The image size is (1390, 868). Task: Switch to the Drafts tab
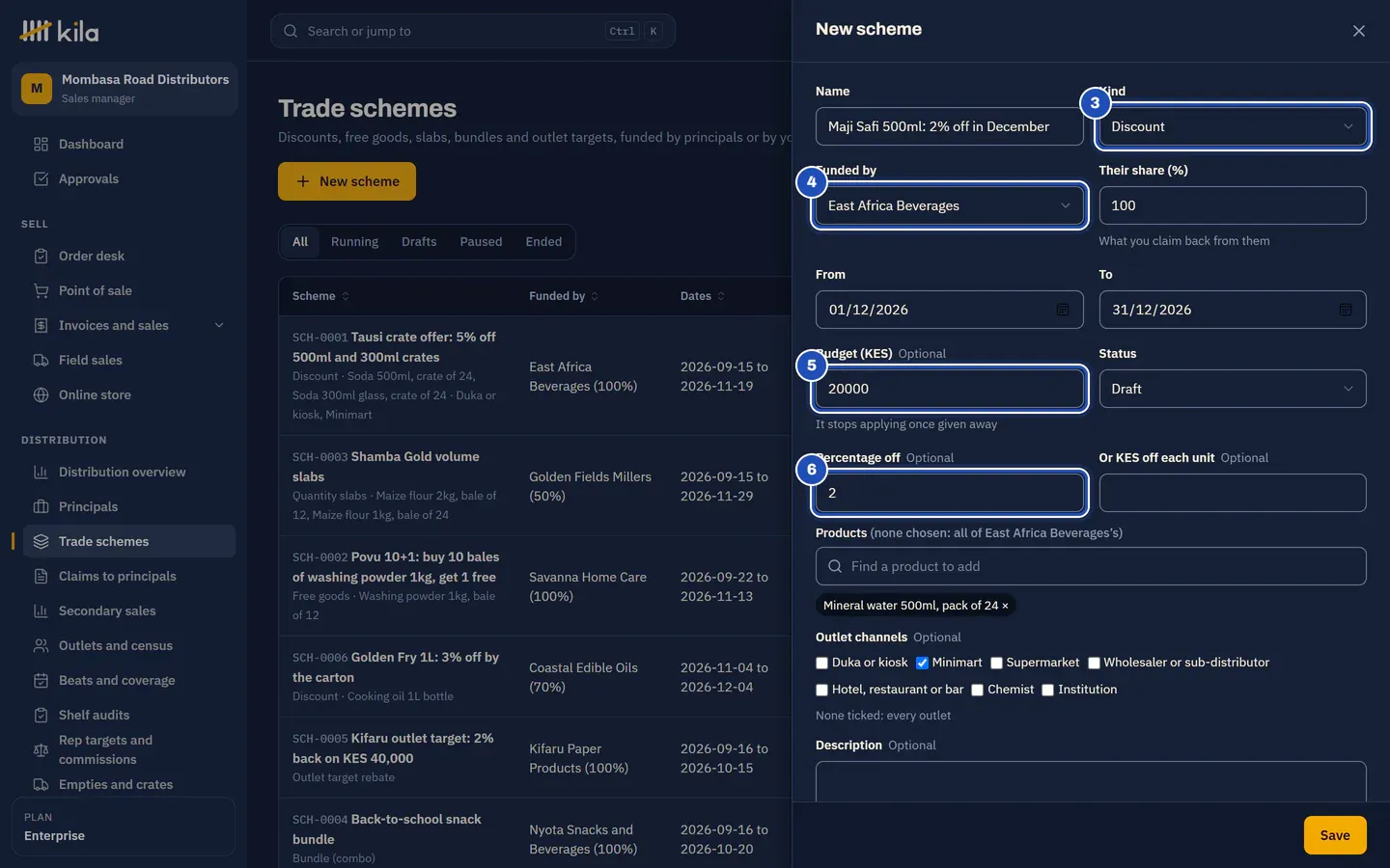[x=419, y=242]
